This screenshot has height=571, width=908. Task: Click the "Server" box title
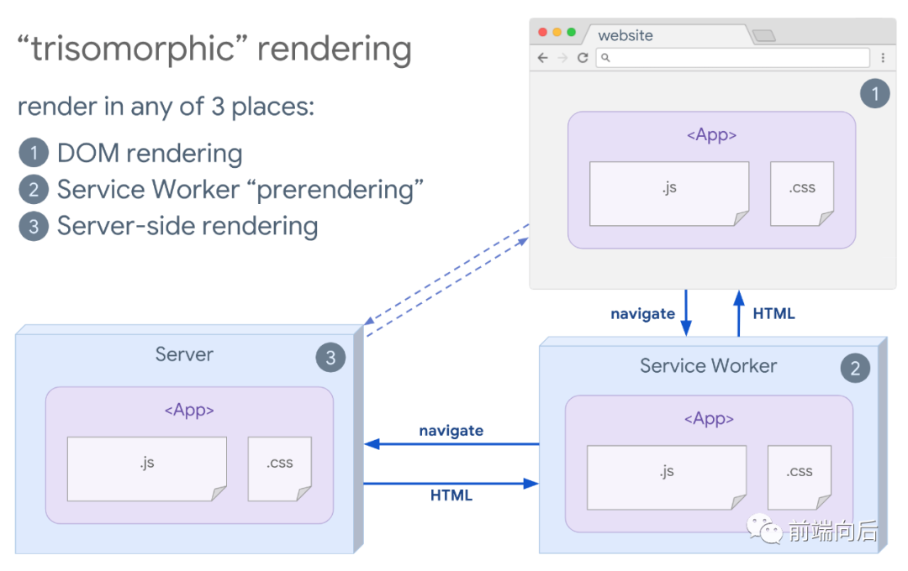click(184, 354)
